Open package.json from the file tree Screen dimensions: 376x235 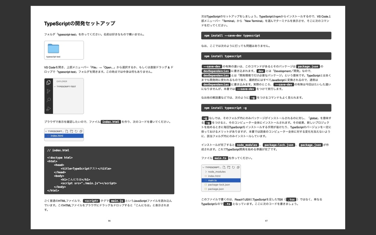click(x=217, y=189)
